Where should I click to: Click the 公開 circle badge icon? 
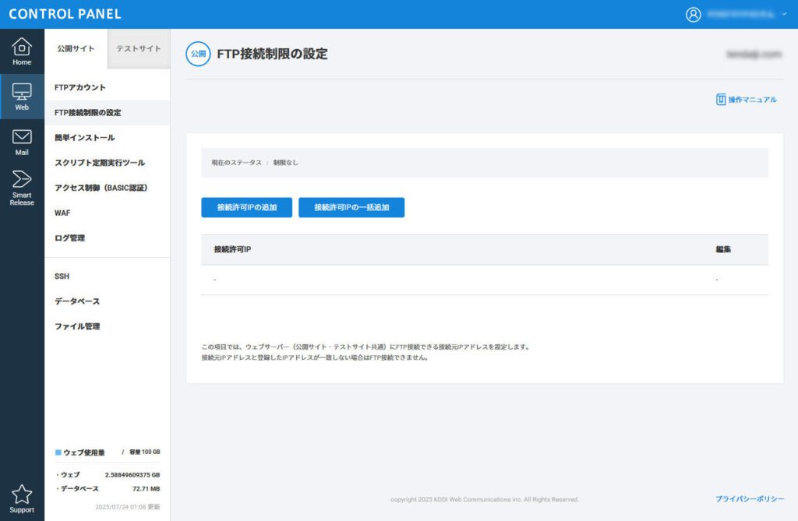(x=199, y=54)
